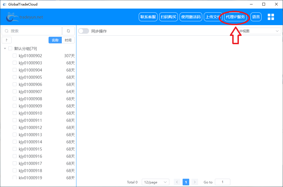Open the 中视图 view size dropdown
This screenshot has width=283, height=187.
[259, 31]
